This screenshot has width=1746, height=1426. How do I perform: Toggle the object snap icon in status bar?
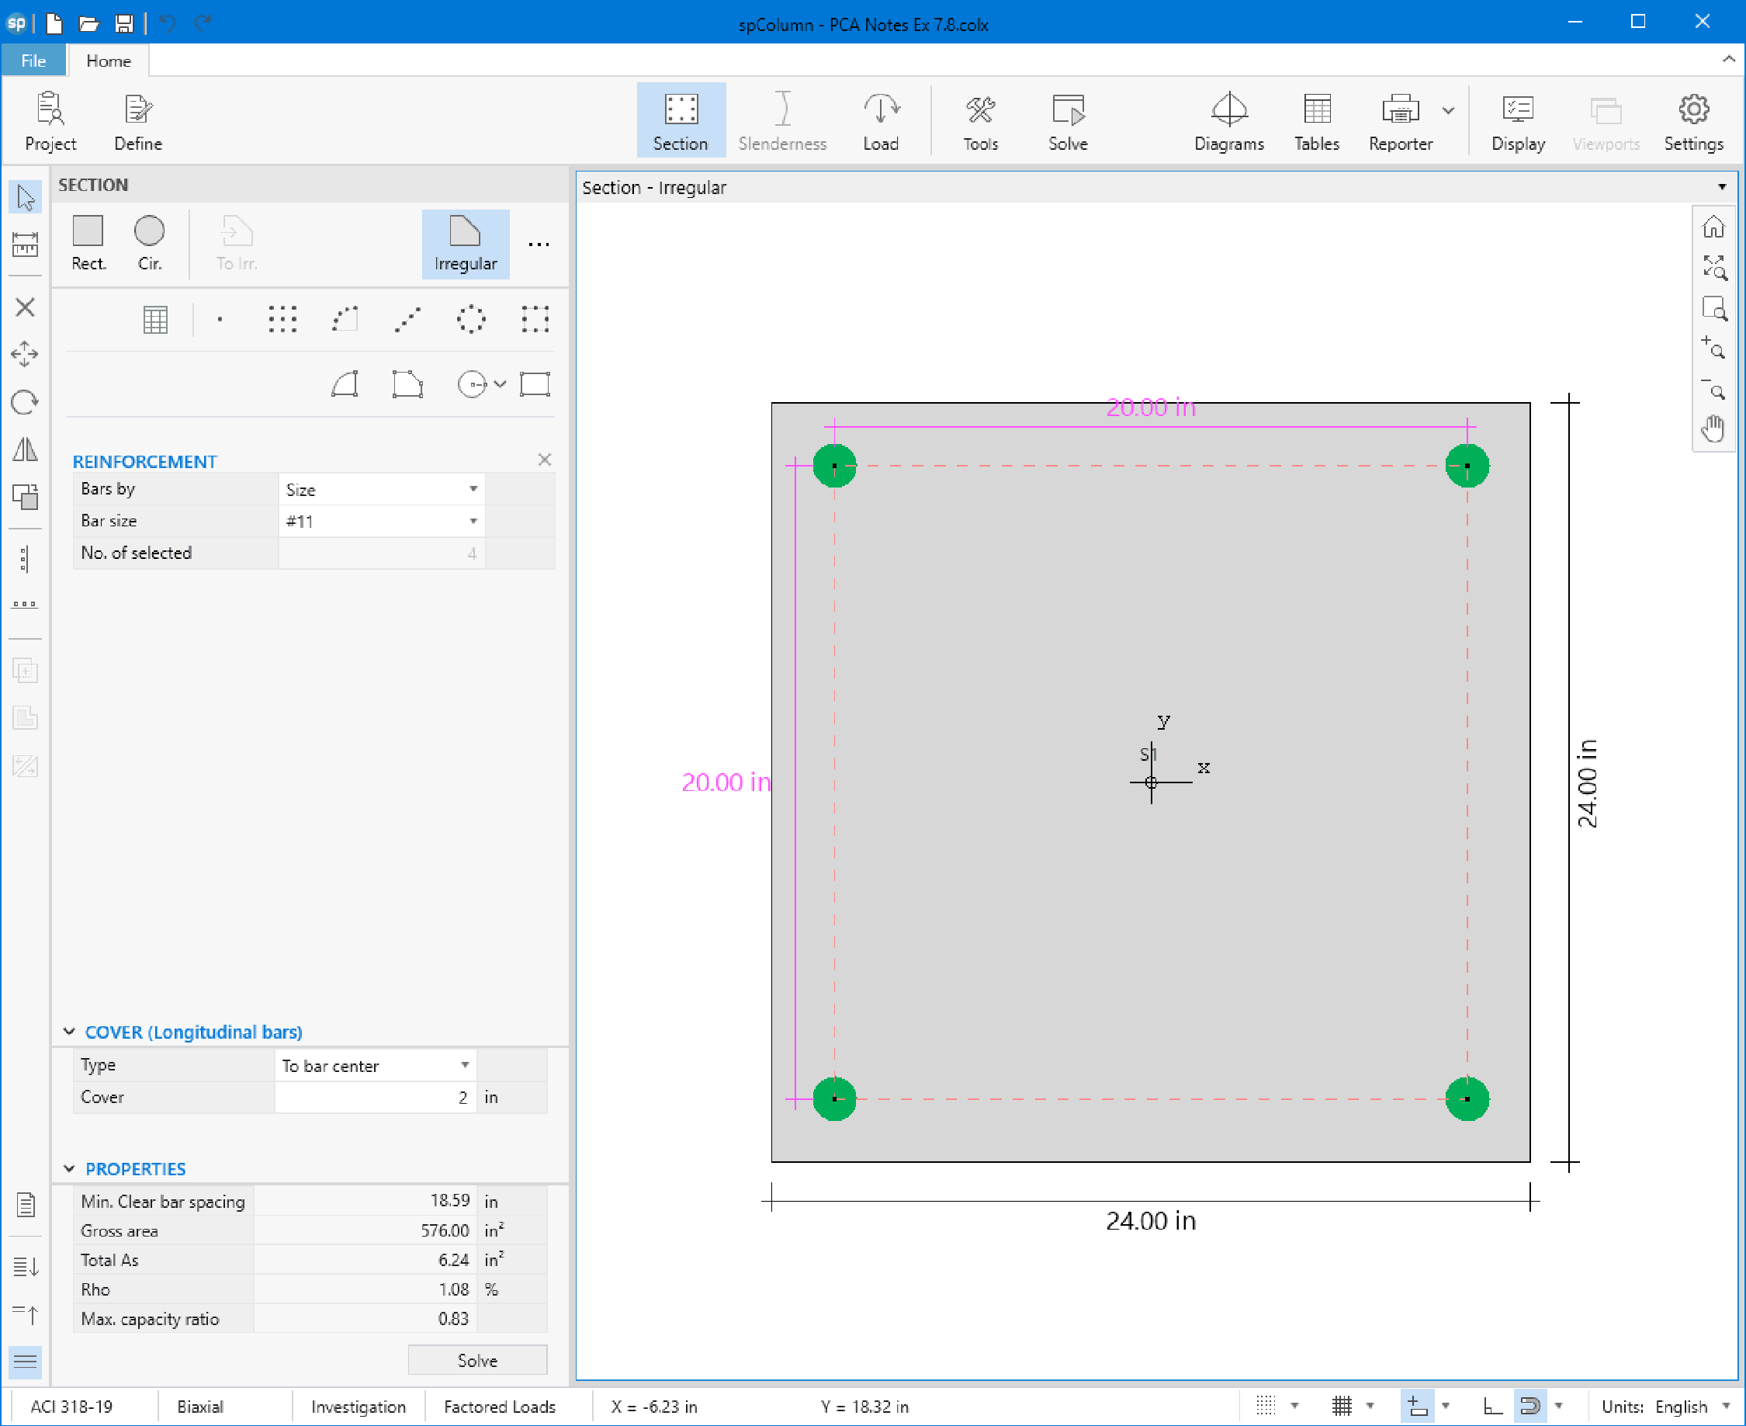1530,1407
